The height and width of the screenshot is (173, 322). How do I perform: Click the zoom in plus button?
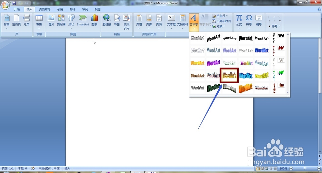click(x=319, y=168)
